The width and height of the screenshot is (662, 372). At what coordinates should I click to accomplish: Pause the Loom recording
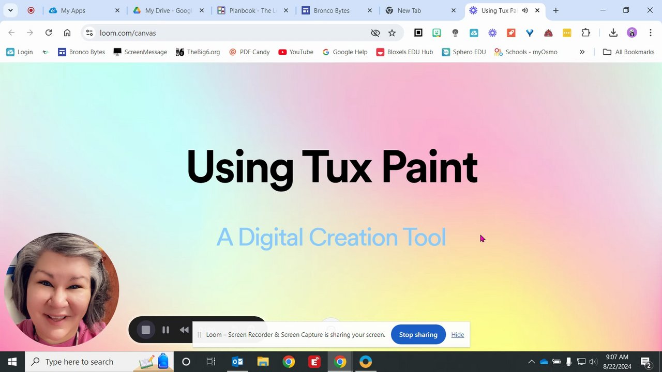pos(165,330)
